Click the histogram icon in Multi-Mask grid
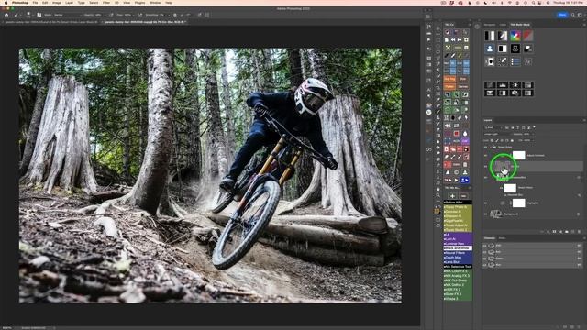This screenshot has width=587, height=330. 503,85
